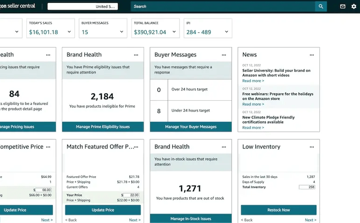Click the 2,184 Prime ineligible count
Viewport: 360px width, 223px height.
click(x=102, y=97)
